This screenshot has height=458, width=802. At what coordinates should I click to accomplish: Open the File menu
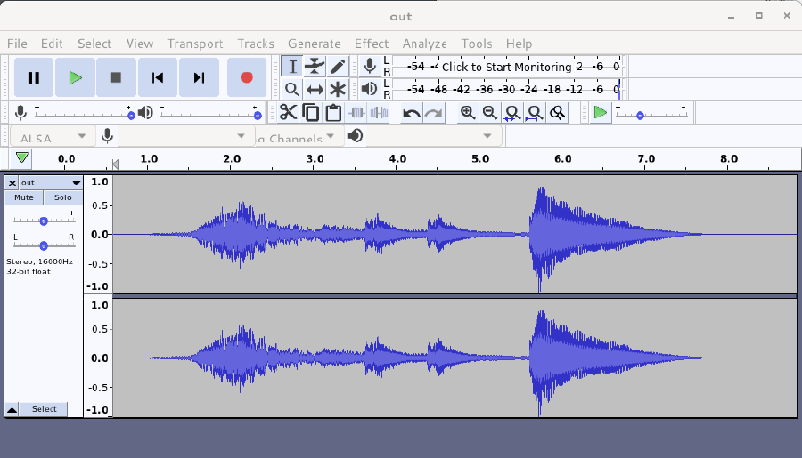(x=18, y=44)
